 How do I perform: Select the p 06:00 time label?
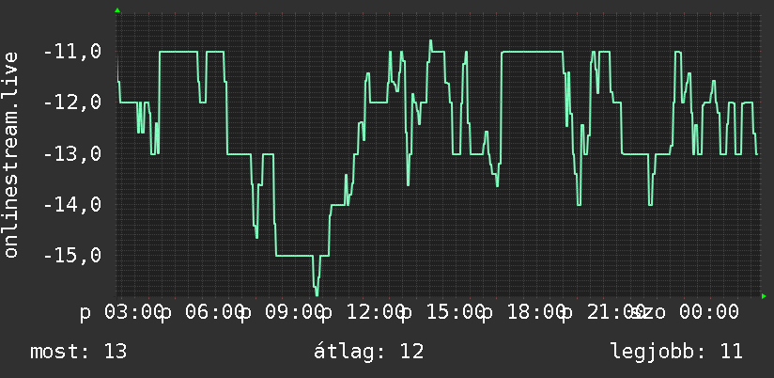point(202,313)
